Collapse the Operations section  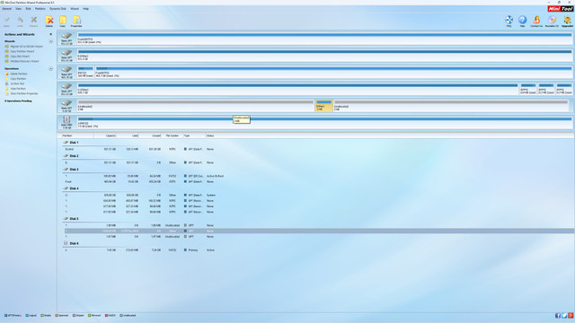pos(50,68)
